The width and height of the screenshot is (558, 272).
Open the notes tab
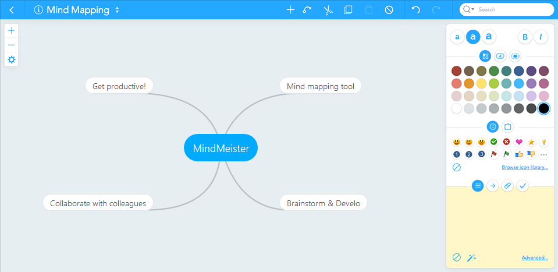pyautogui.click(x=478, y=185)
